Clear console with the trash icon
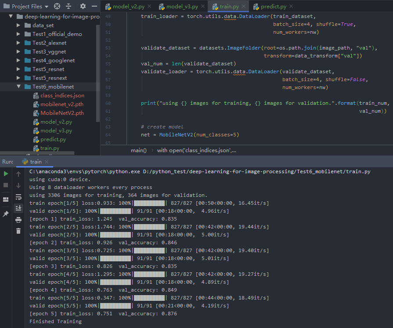Viewport: 393px width, 328px height. 18,231
